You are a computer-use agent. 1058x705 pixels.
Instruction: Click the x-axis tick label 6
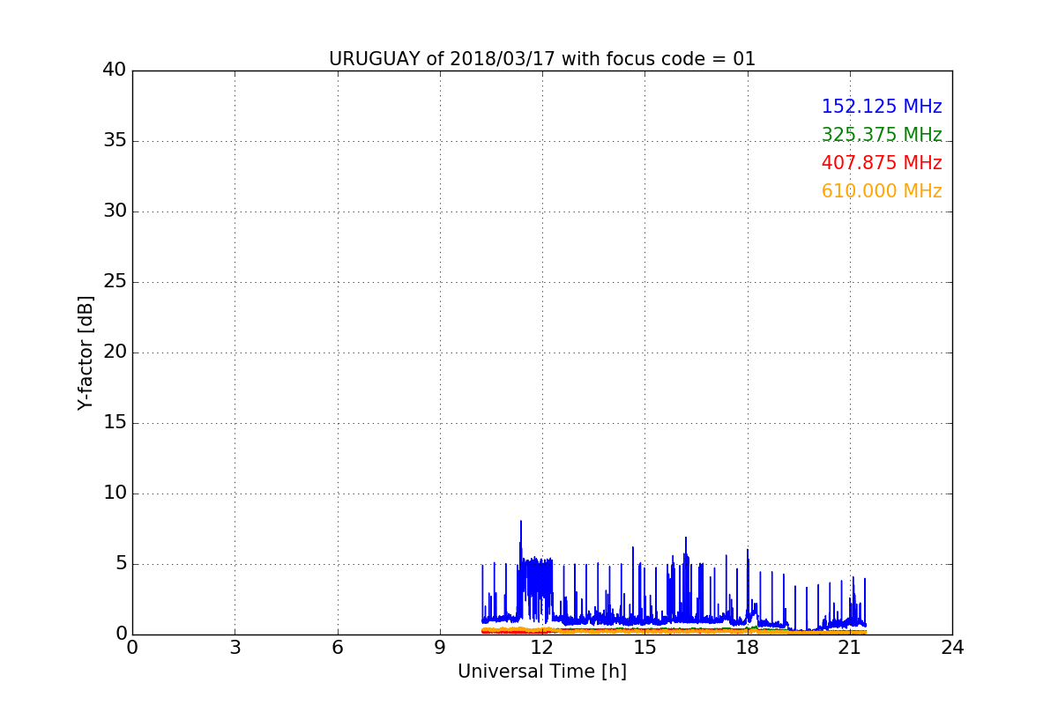click(x=338, y=648)
